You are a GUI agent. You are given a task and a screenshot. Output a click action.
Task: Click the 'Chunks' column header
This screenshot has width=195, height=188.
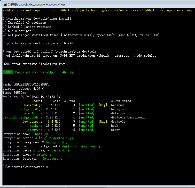(69, 101)
